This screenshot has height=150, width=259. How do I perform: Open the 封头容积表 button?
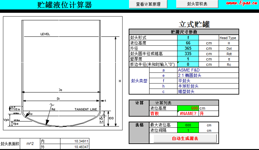pyautogui.click(x=197, y=4)
